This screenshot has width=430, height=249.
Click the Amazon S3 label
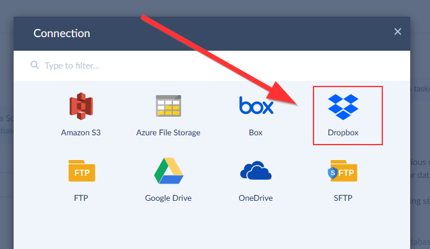tap(81, 133)
